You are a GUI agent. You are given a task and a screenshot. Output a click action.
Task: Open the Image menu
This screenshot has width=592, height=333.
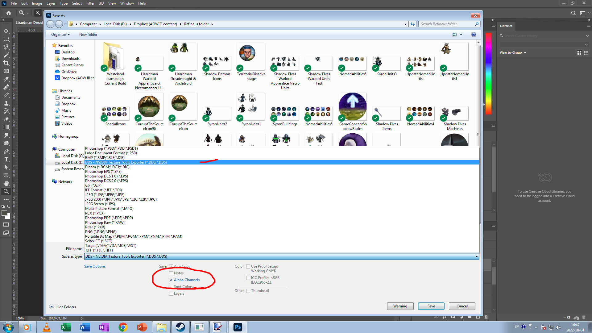tap(37, 3)
